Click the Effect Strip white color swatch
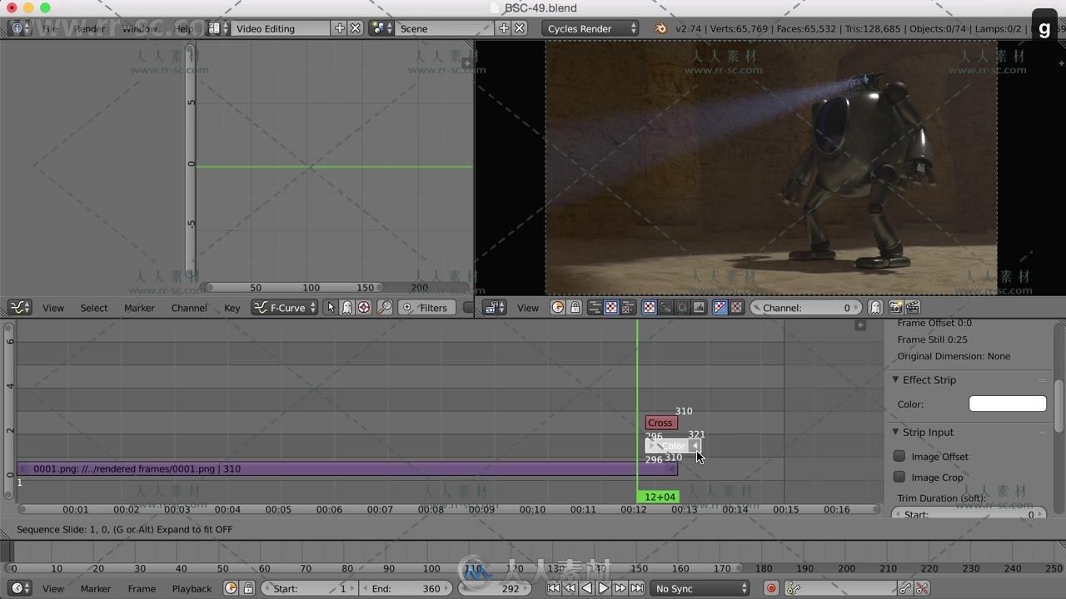Viewport: 1066px width, 599px height. [x=1008, y=403]
